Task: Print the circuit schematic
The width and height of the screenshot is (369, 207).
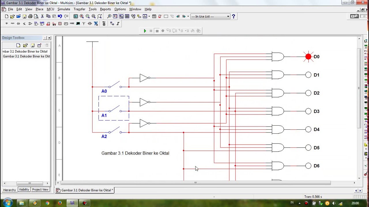Action: coord(30,16)
